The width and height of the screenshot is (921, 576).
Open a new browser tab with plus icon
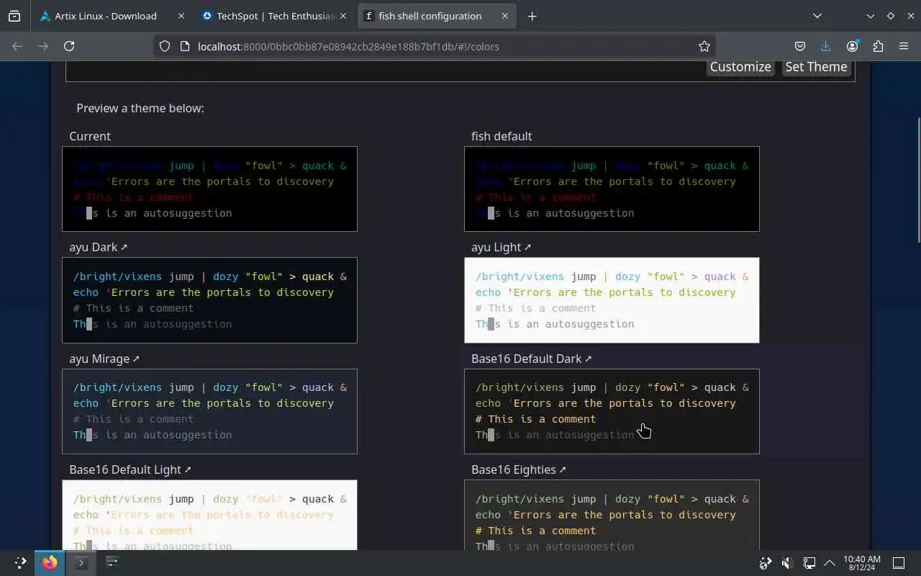click(x=532, y=16)
